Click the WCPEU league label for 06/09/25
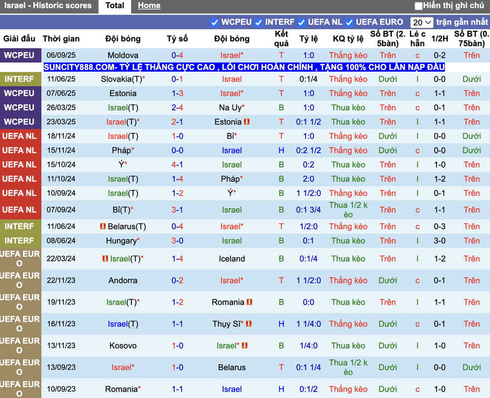This screenshot has height=398, width=490. coord(19,55)
